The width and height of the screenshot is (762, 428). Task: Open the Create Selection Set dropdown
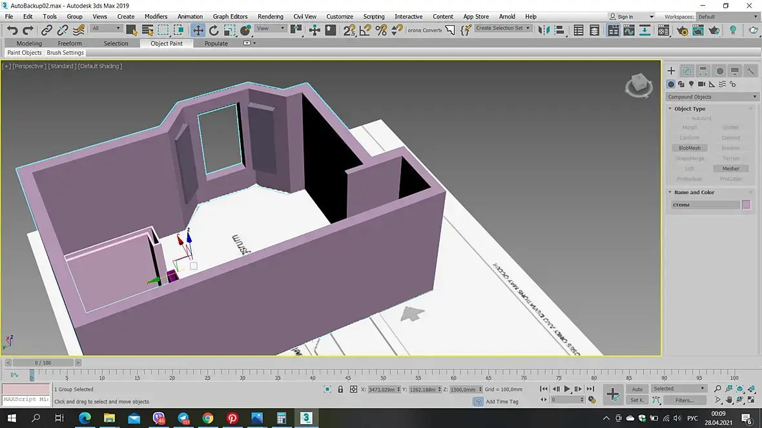pos(503,28)
